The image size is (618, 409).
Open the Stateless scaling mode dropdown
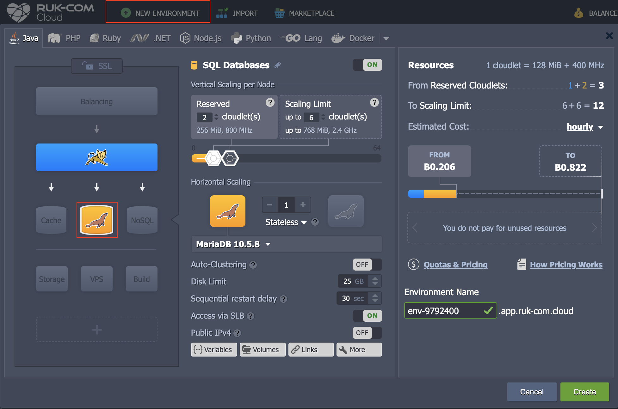tap(286, 222)
